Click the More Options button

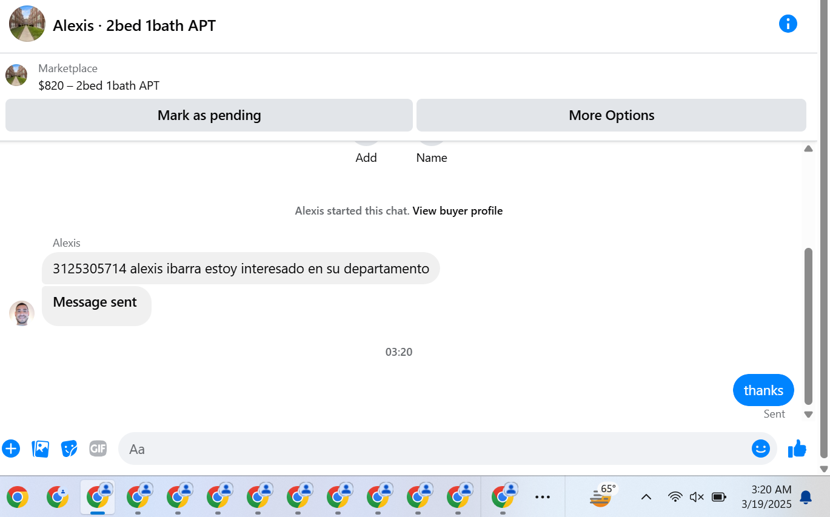611,115
